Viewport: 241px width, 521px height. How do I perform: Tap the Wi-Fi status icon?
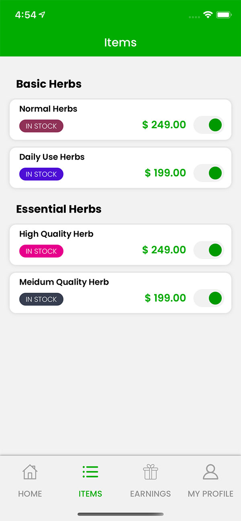point(208,15)
